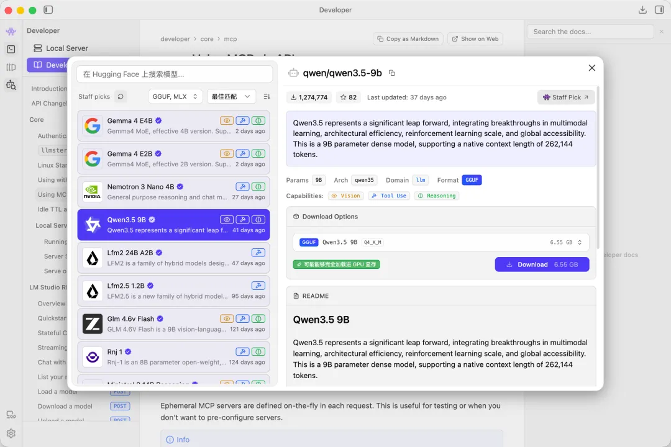Click the README section header
Screen dimensions: 671x447
440,296
